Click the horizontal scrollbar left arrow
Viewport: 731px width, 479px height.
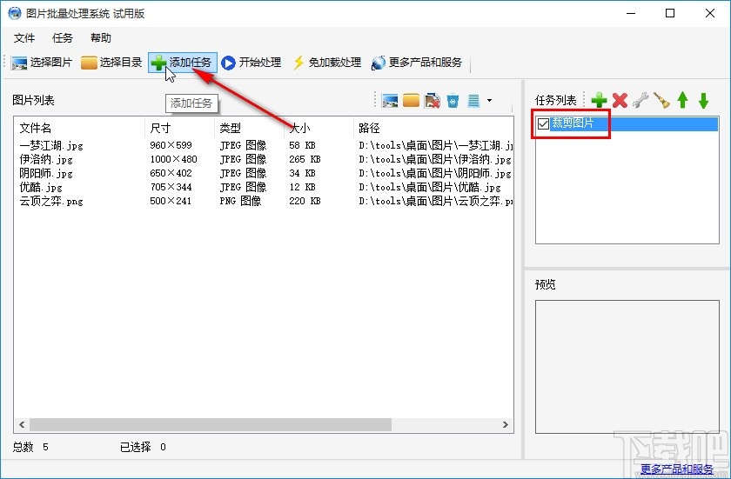(22, 424)
